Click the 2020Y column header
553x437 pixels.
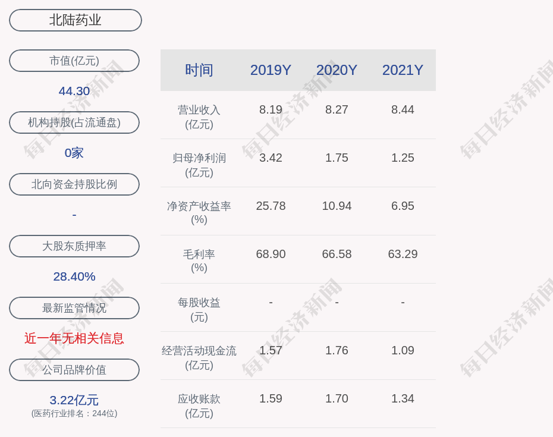coord(337,70)
